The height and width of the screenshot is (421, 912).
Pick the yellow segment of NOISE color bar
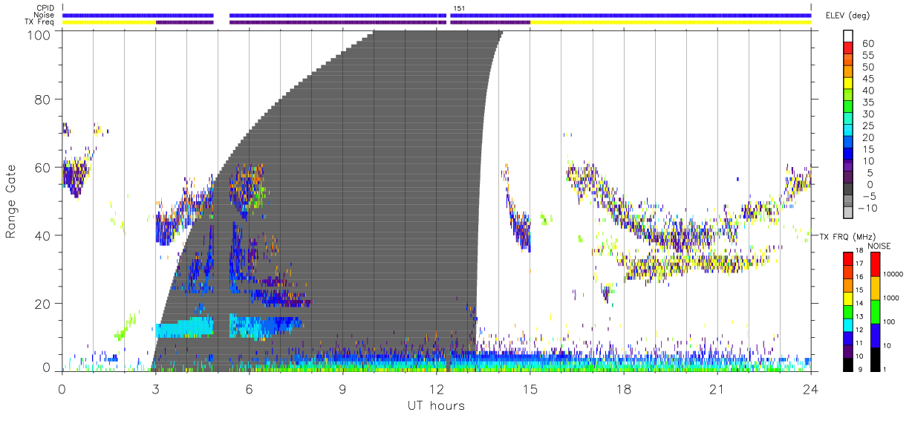point(876,288)
